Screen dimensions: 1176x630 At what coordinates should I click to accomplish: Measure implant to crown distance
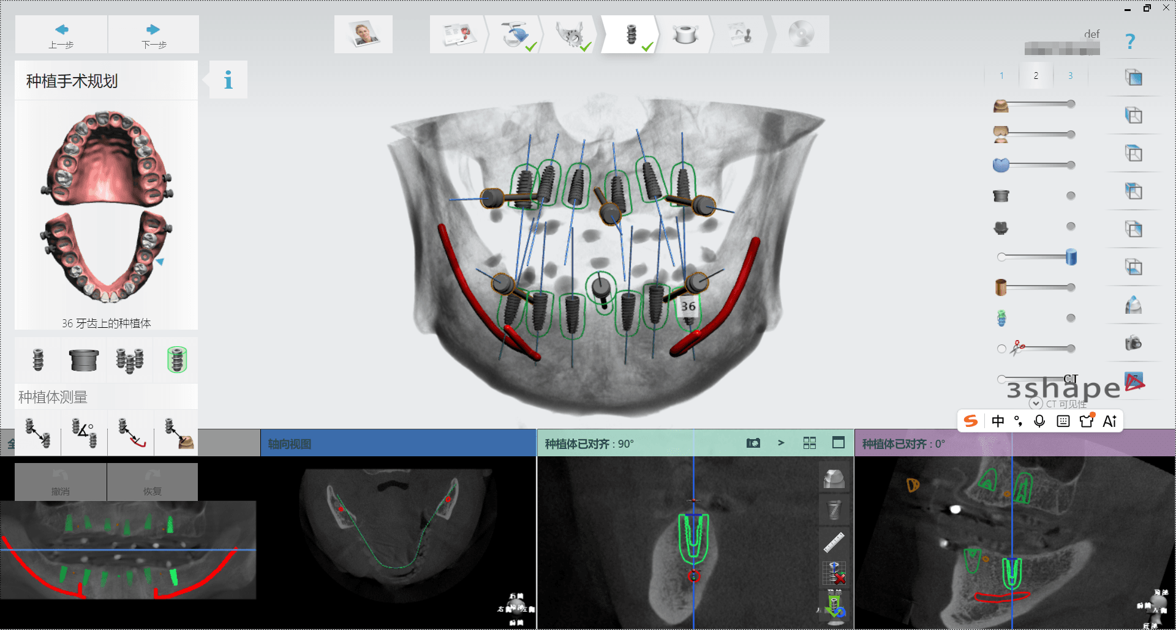click(x=176, y=433)
